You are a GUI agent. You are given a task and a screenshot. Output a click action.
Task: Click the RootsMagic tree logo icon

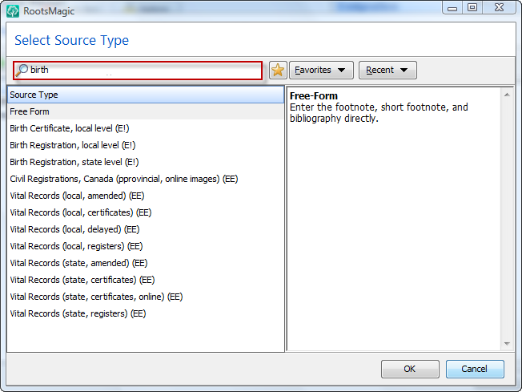pyautogui.click(x=13, y=10)
